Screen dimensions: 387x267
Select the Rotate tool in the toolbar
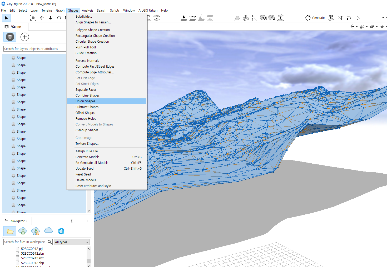[59, 18]
